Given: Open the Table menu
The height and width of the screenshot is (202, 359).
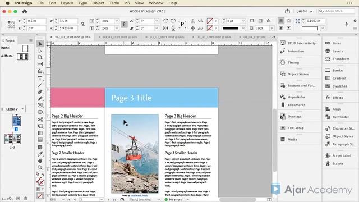Looking at the screenshot, I should click(x=114, y=3).
